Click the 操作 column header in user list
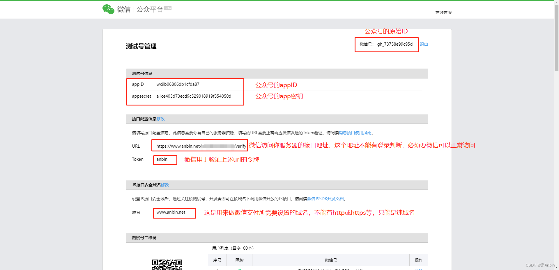The image size is (559, 270). 418,260
